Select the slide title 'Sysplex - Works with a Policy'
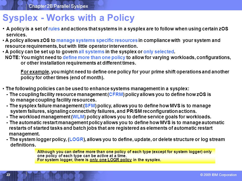 [69, 18]
